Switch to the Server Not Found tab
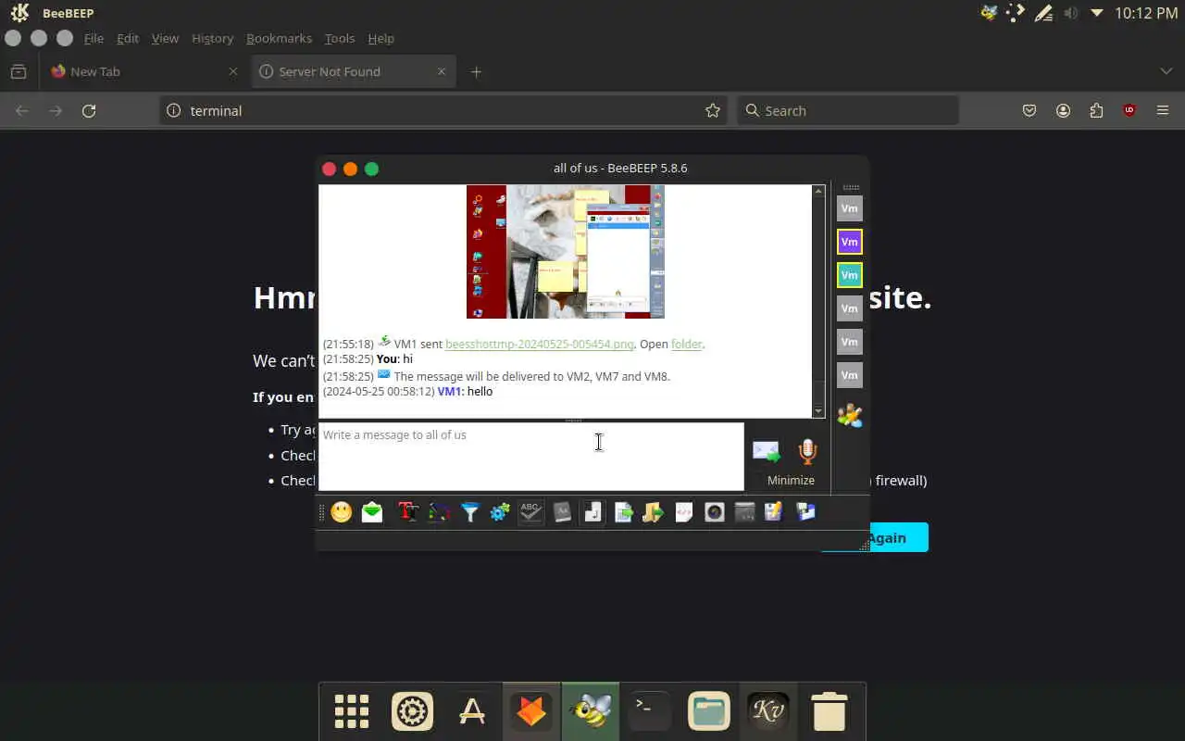 pos(353,71)
